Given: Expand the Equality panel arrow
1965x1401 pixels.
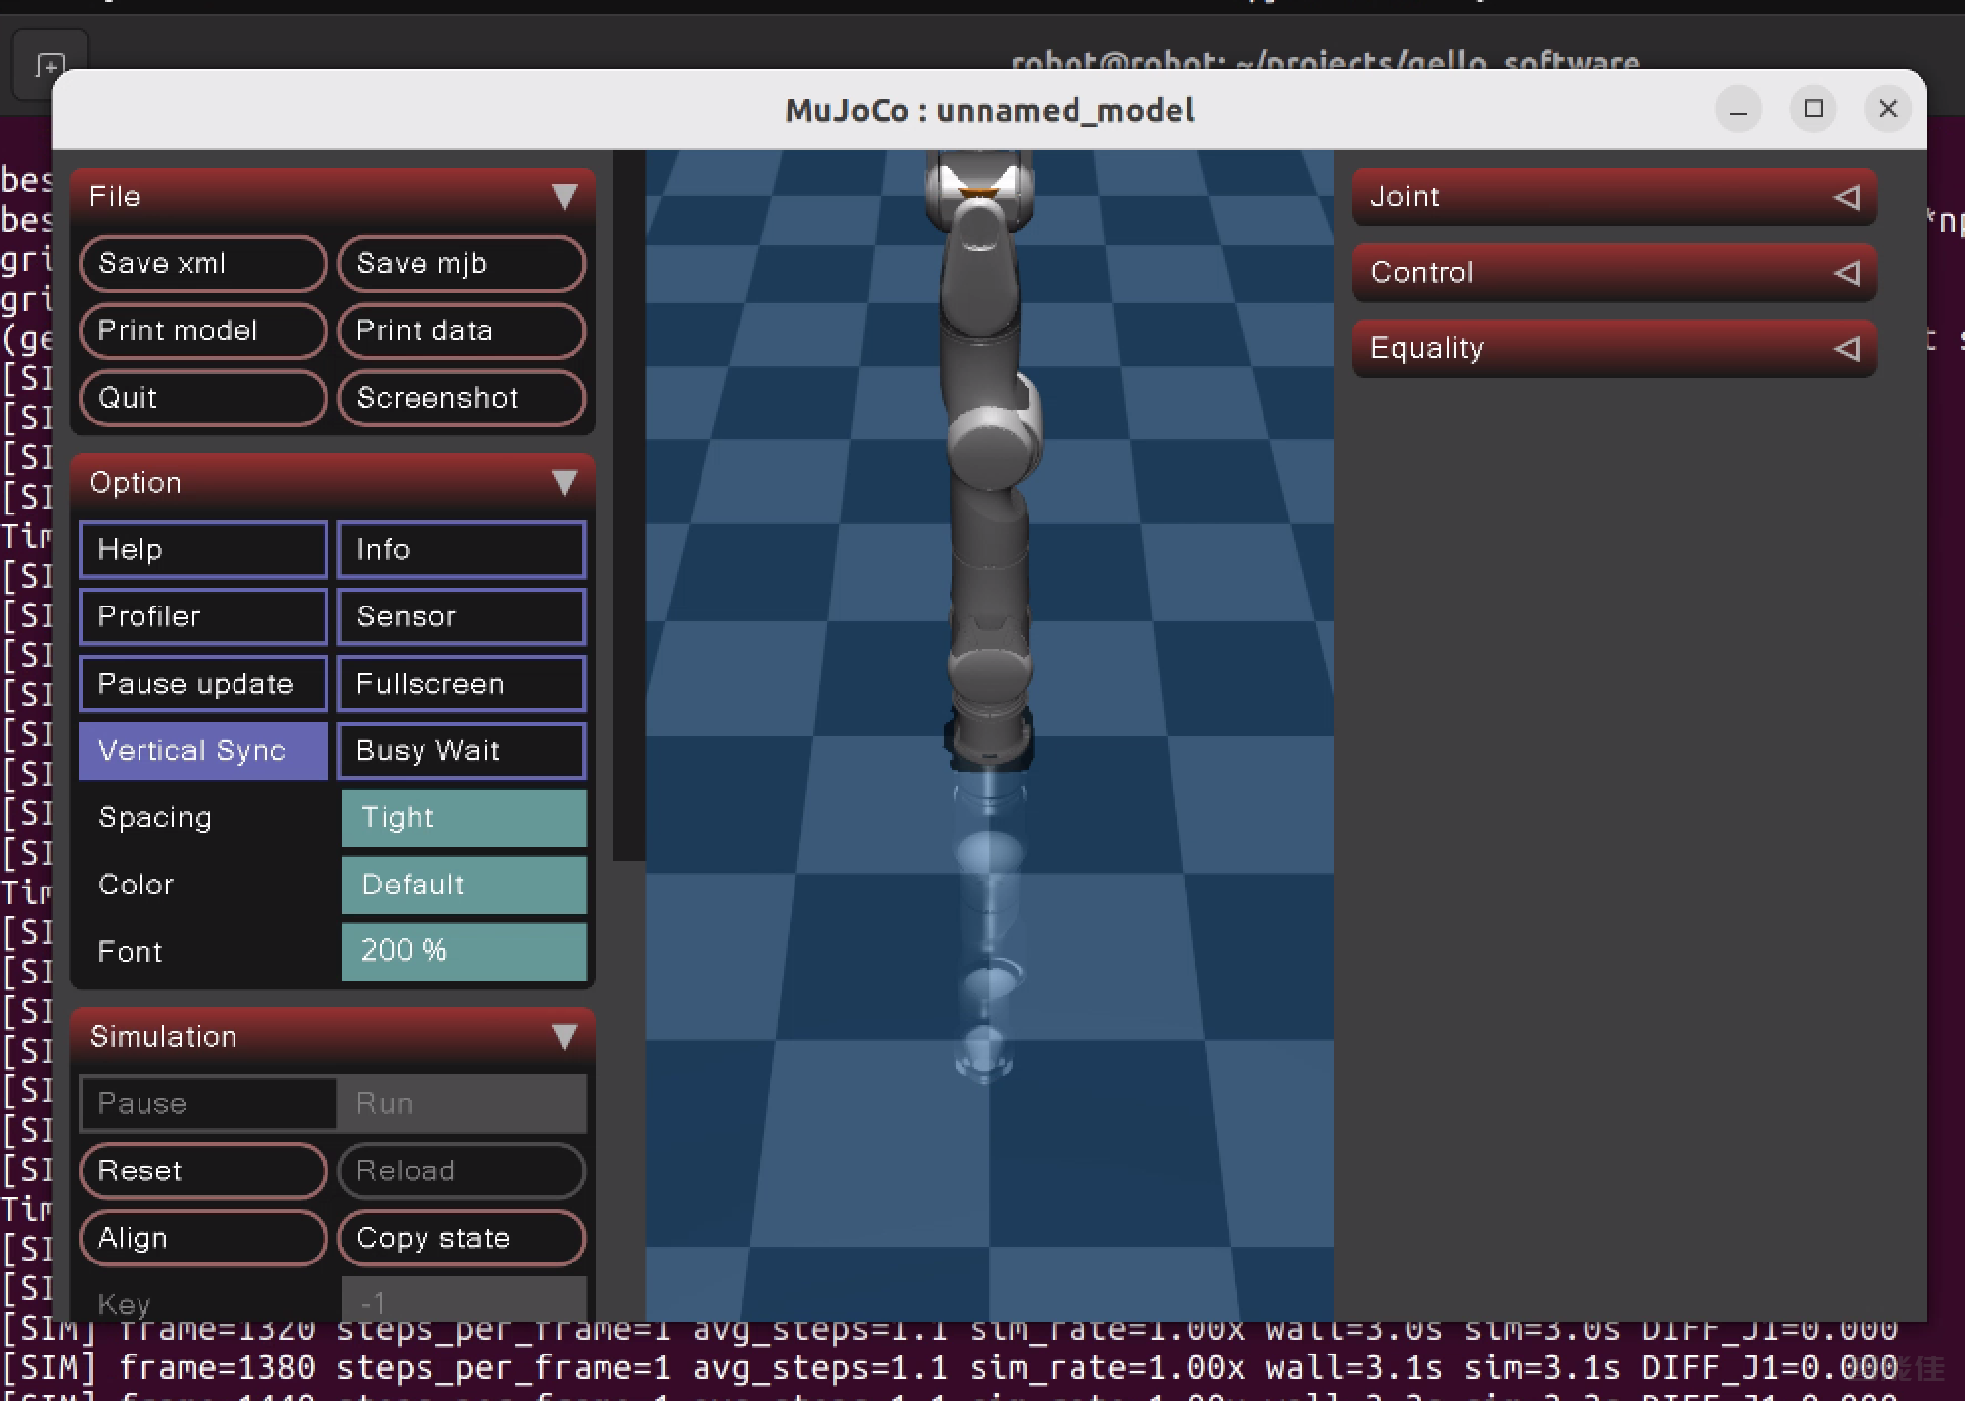Looking at the screenshot, I should tap(1846, 348).
